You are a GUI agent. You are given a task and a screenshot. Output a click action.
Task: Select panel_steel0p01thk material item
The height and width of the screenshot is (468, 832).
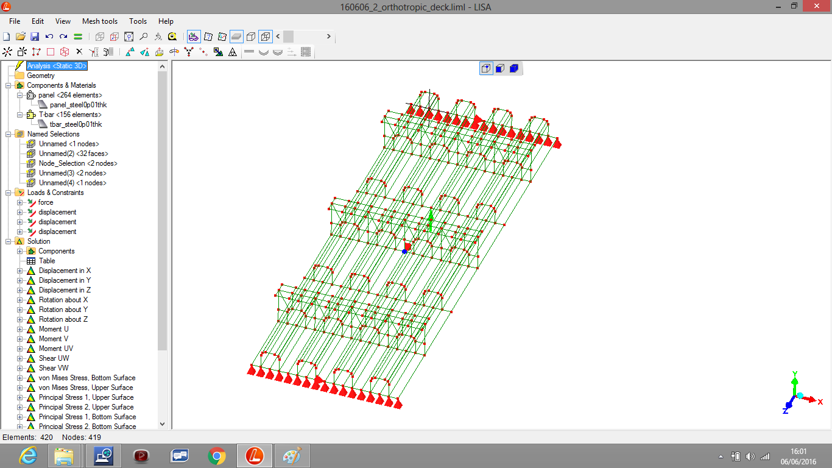[x=78, y=105]
